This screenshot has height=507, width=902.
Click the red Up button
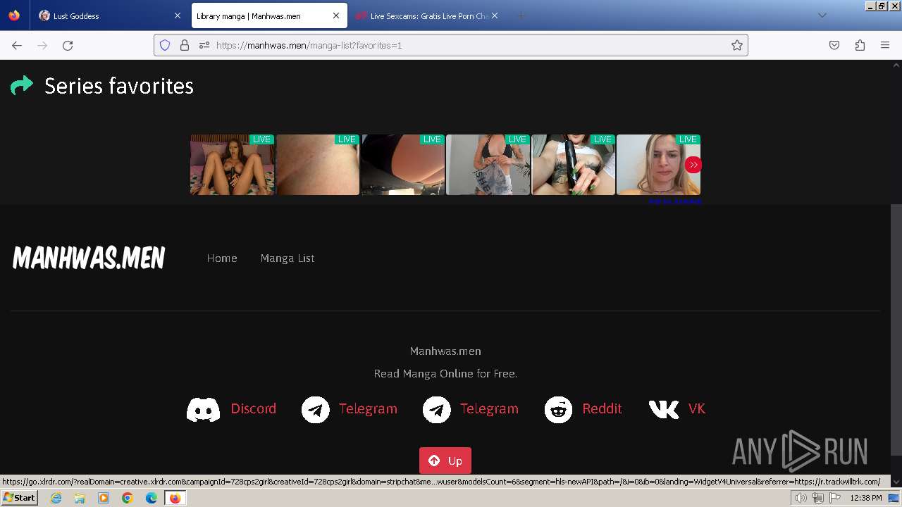pos(445,461)
